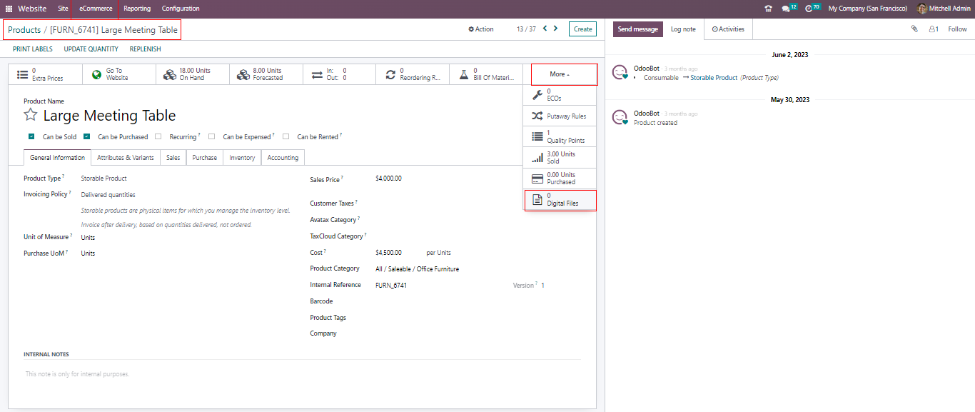
Task: Open the conversations chat icon
Action: [x=786, y=9]
